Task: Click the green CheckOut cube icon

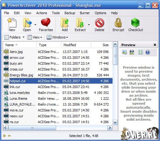Action: [x=135, y=23]
